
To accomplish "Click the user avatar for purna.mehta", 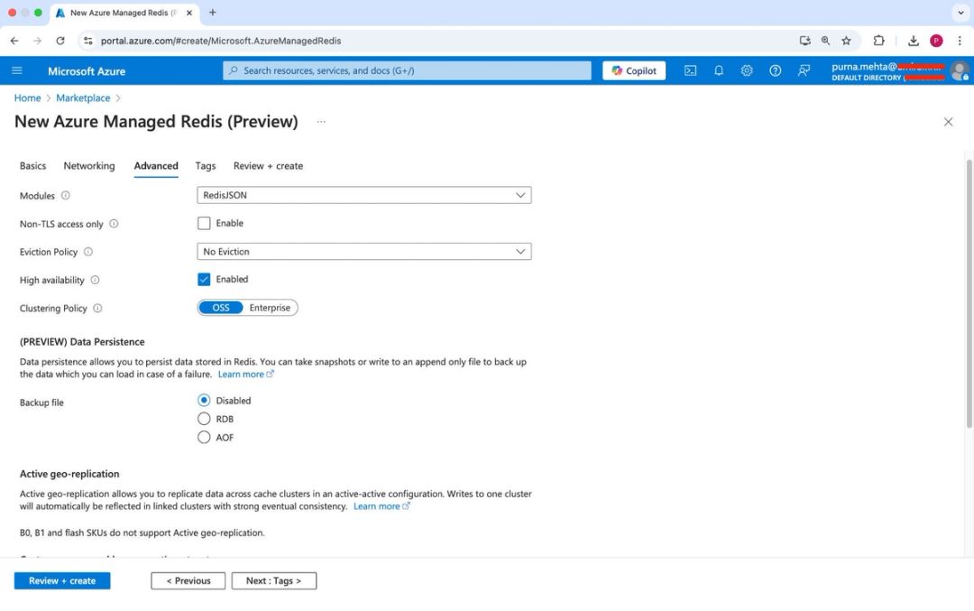I will (x=959, y=71).
